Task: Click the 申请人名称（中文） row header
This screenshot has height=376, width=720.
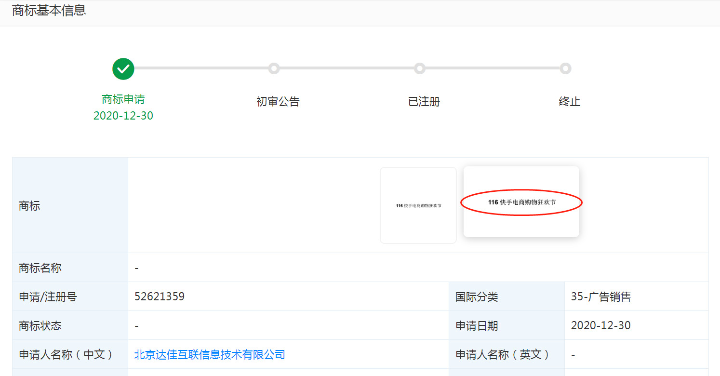Action: pos(70,354)
